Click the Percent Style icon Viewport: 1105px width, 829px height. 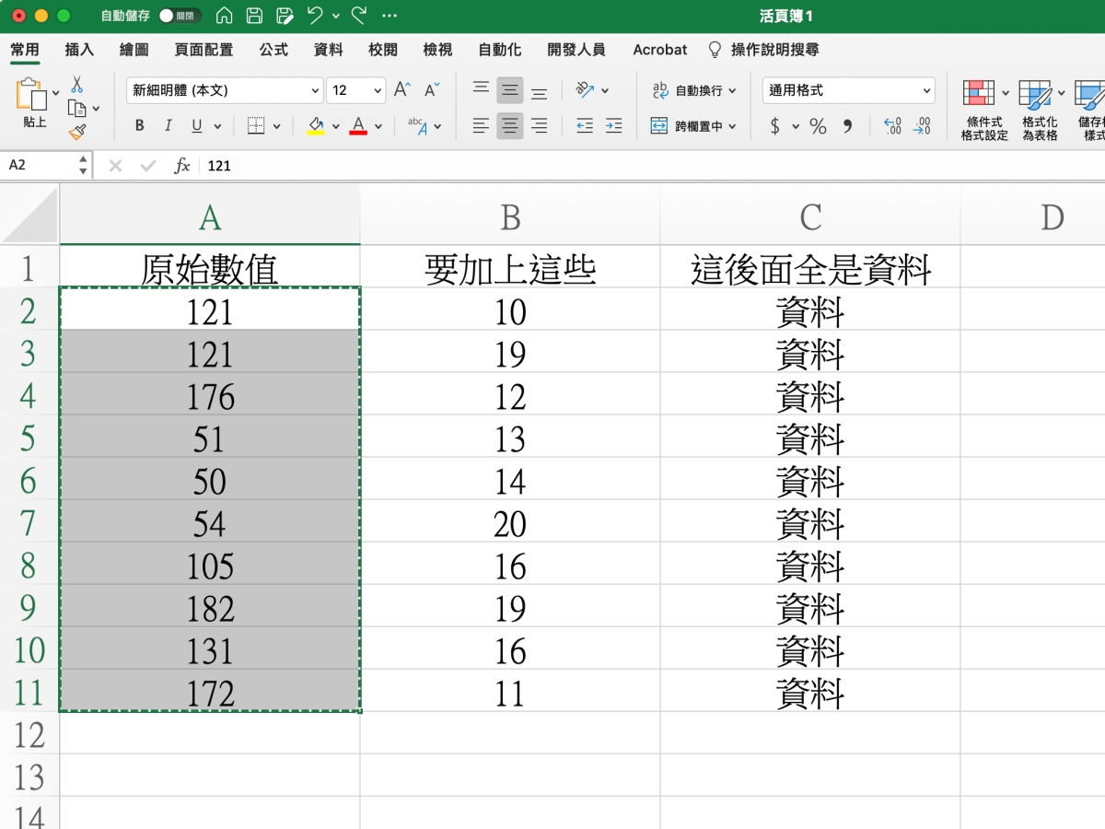tap(818, 126)
